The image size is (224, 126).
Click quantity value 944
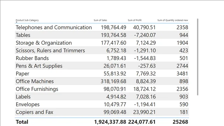click(184, 35)
